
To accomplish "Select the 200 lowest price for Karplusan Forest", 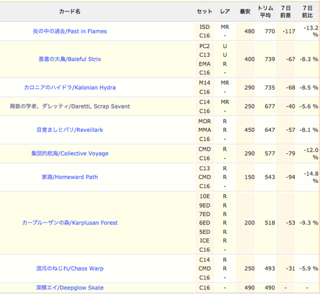I will click(x=249, y=223).
